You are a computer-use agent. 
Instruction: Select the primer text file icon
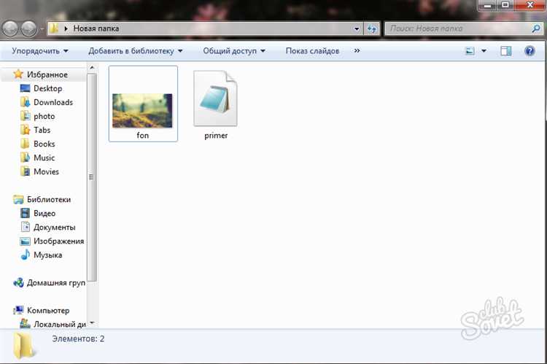216,100
